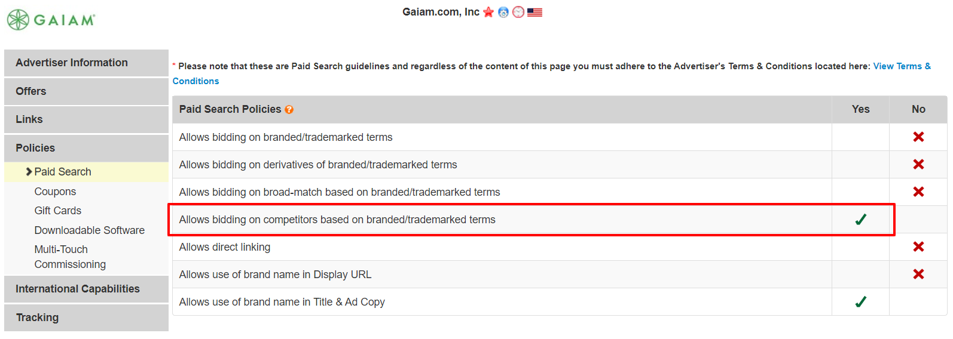This screenshot has height=339, width=953.
Task: Open International Capabilities section
Action: point(86,289)
